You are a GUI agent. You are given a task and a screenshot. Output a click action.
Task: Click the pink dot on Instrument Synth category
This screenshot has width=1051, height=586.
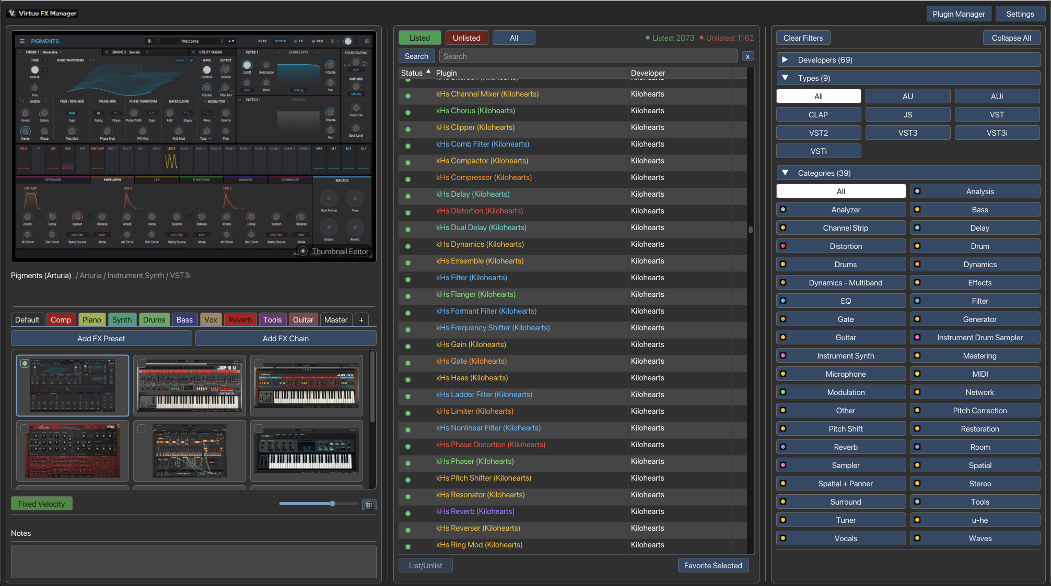click(783, 355)
